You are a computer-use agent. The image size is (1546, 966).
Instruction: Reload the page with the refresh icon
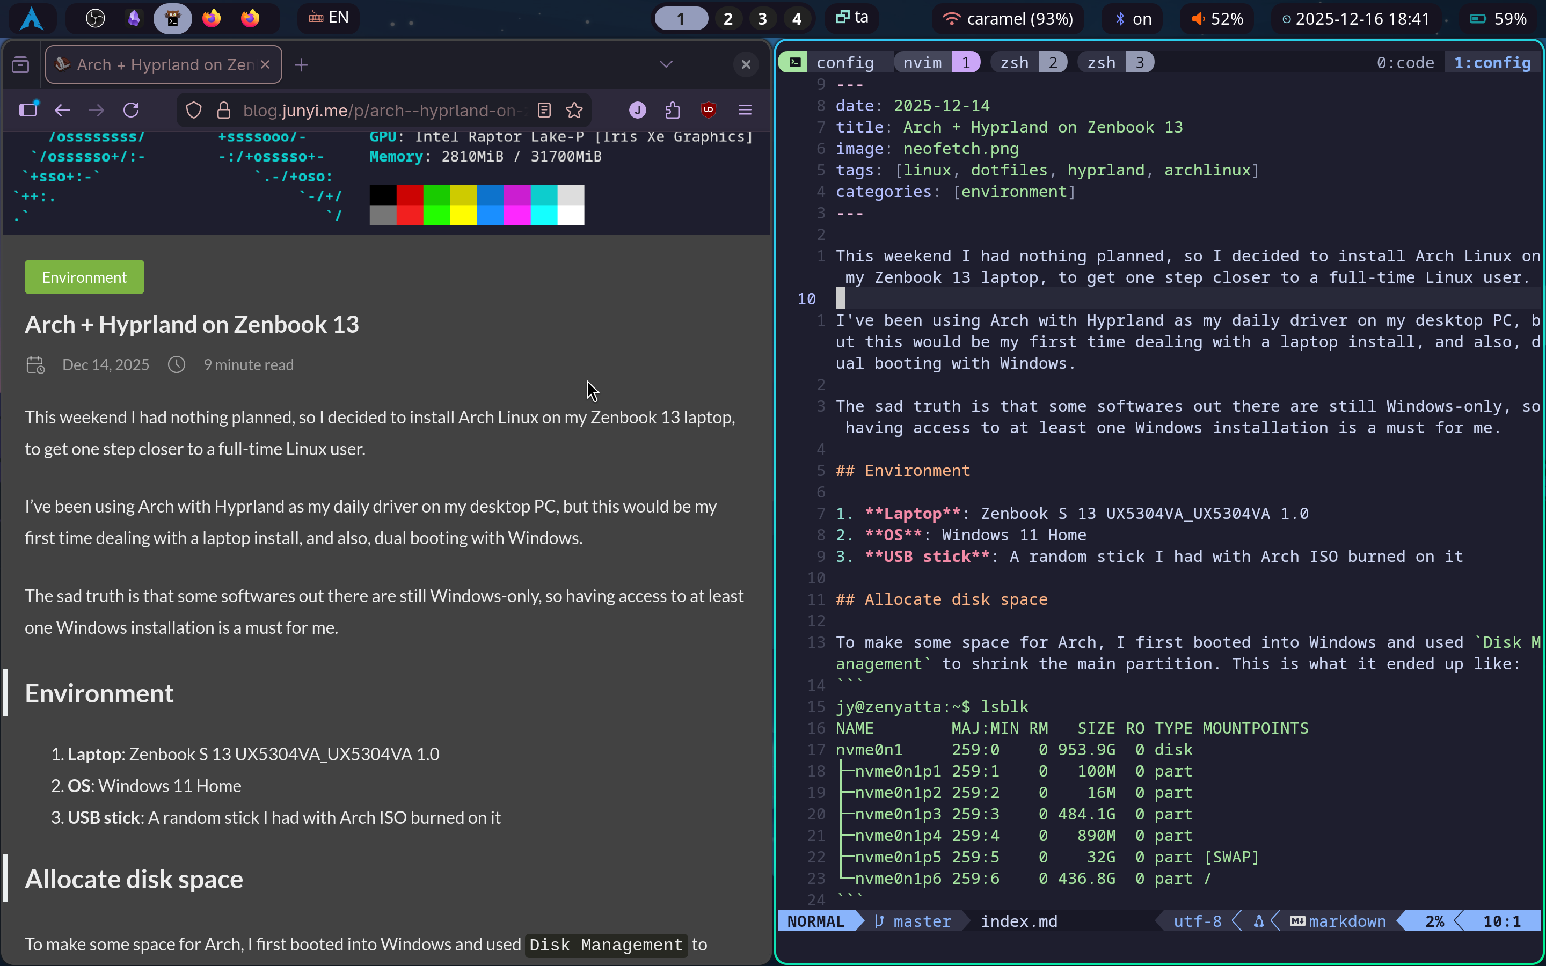click(132, 110)
